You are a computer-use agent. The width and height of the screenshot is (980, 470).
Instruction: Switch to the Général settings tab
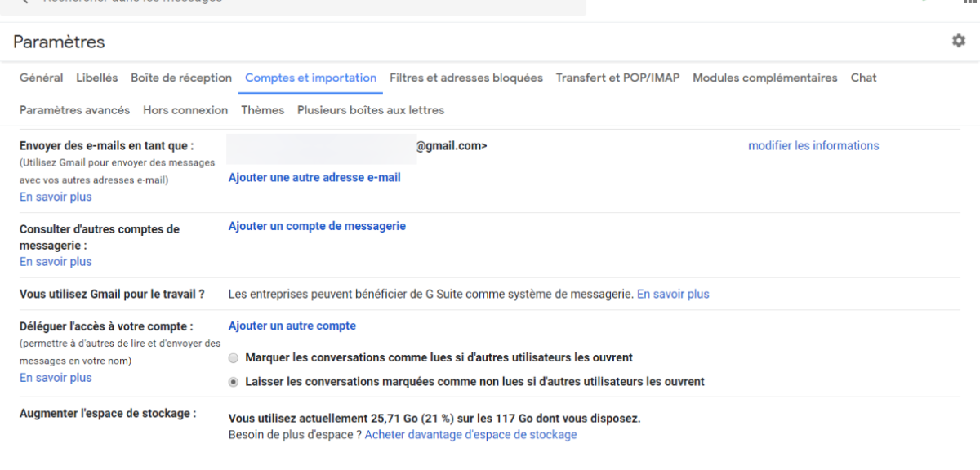coord(41,78)
